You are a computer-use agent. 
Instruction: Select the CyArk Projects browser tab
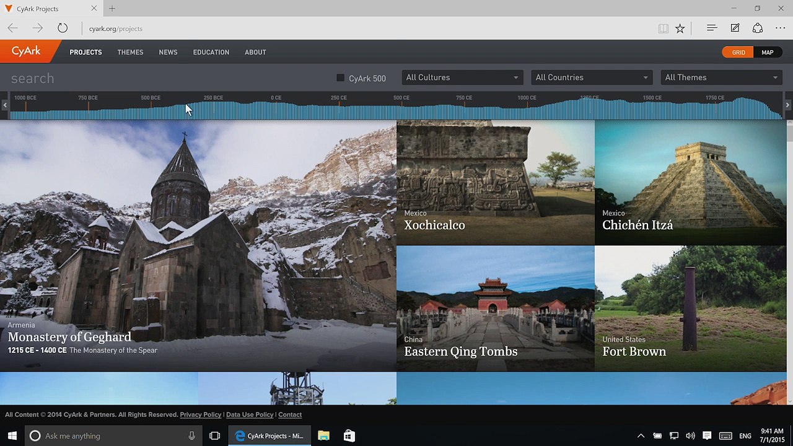click(x=51, y=9)
